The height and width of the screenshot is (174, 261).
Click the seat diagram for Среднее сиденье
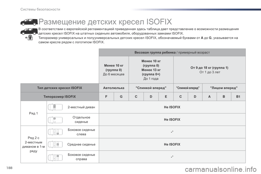pos(55,144)
